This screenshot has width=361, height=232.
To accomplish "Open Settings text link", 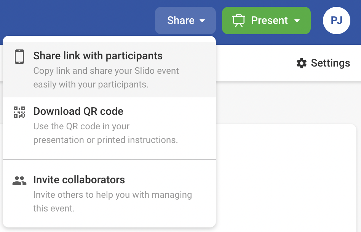I will [330, 63].
